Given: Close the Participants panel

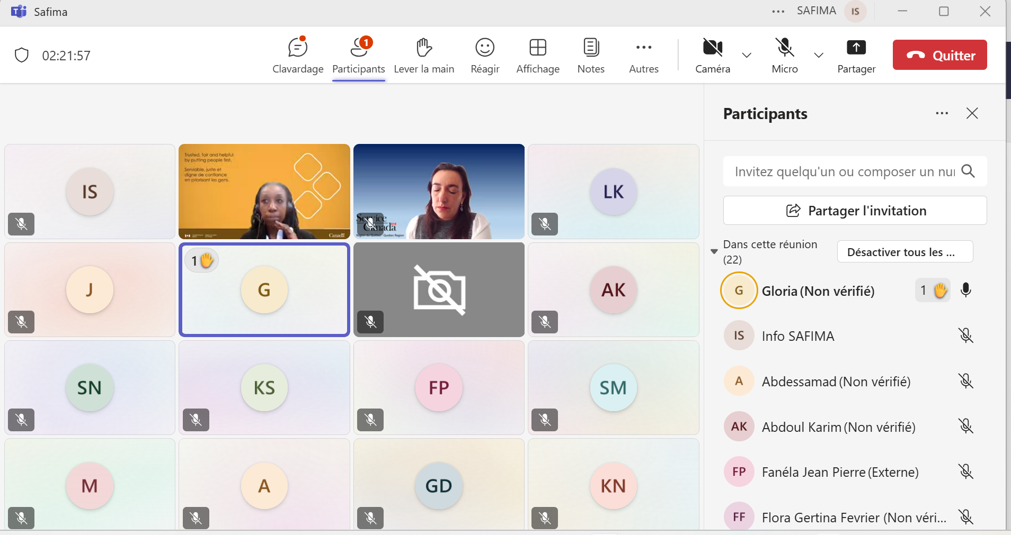Looking at the screenshot, I should [x=972, y=113].
